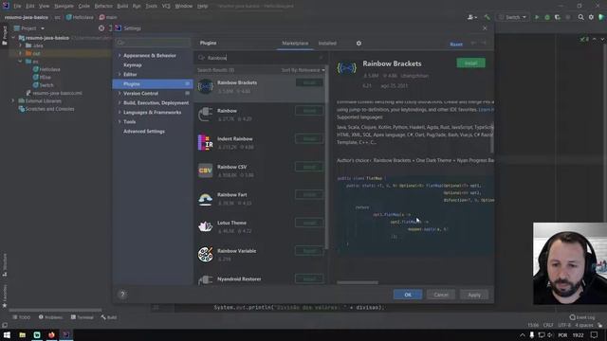The height and width of the screenshot is (341, 607).
Task: Collapse the src folder in project tree
Action: (x=20, y=61)
